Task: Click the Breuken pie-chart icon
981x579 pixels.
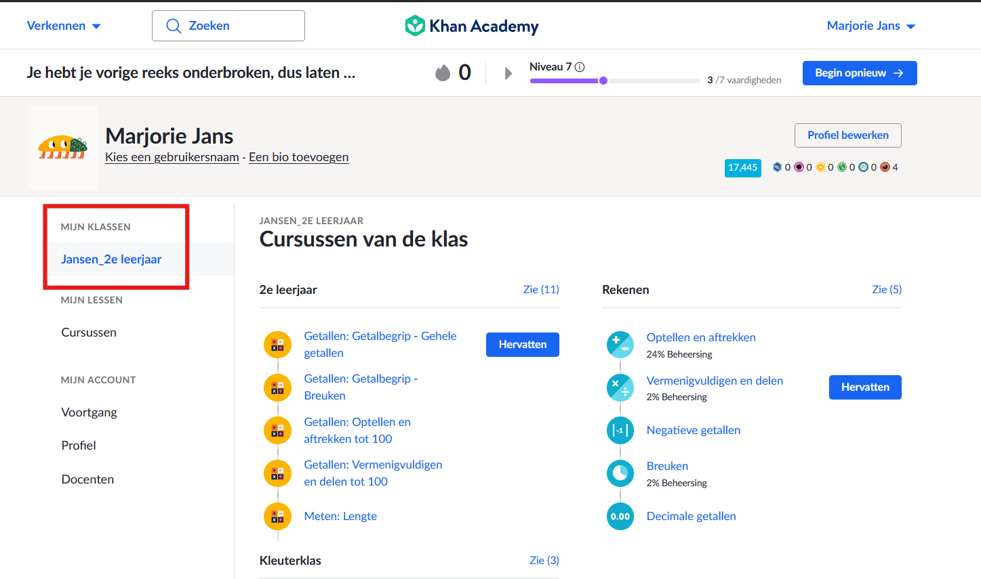Action: point(620,473)
